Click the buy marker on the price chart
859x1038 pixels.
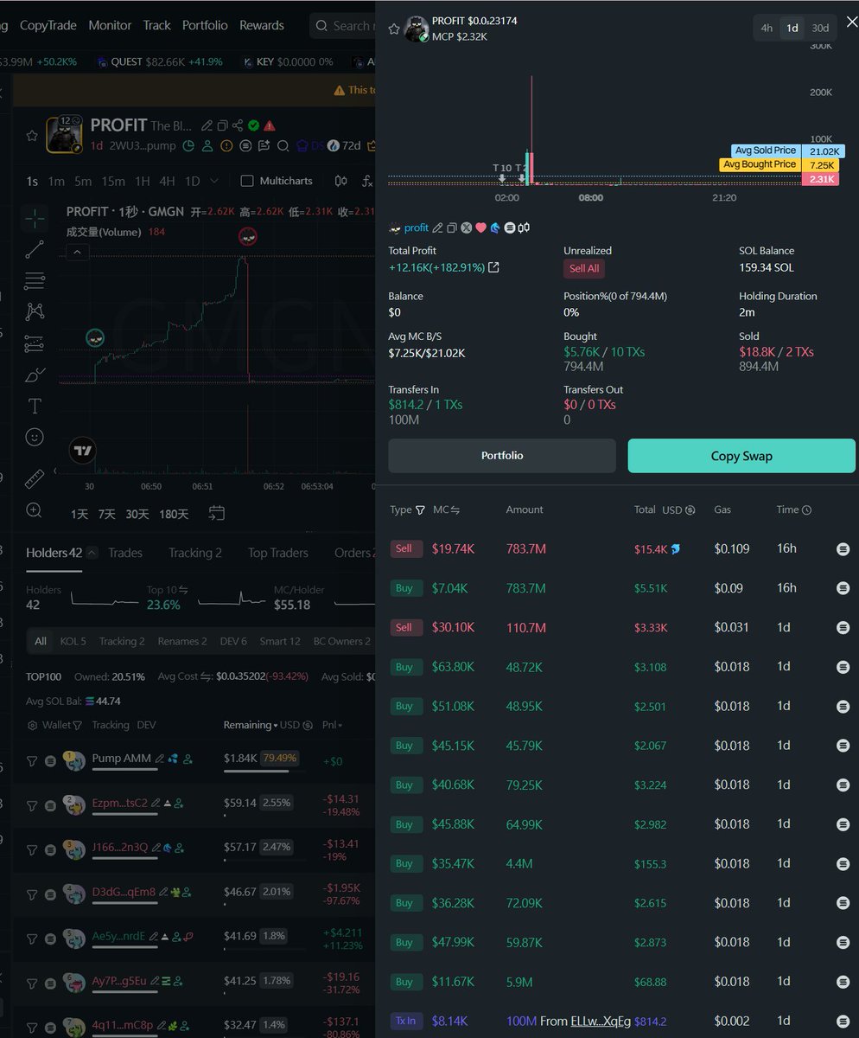pos(95,338)
